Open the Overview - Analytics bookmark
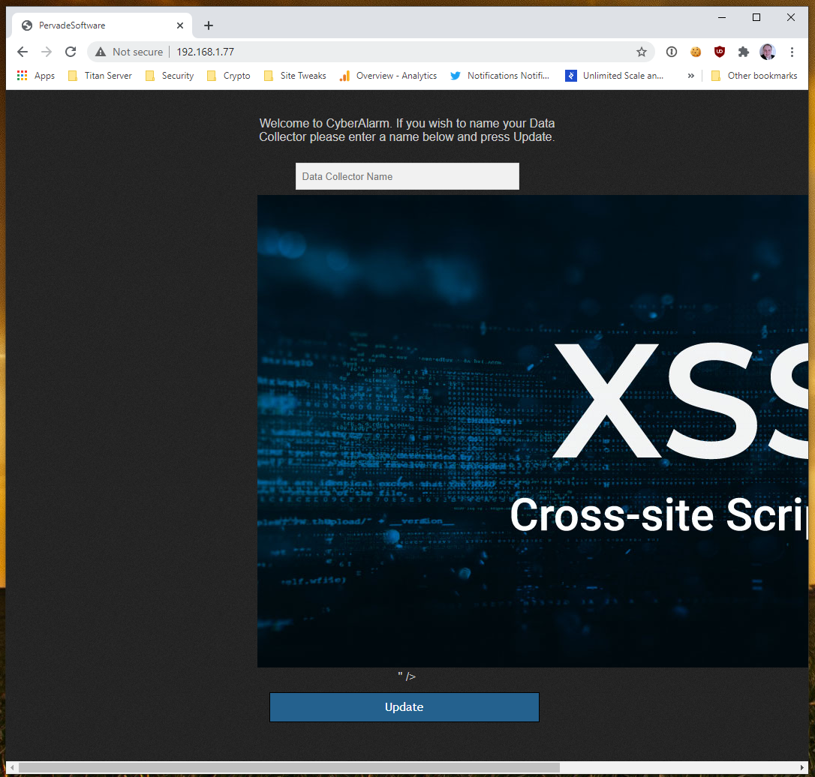Image resolution: width=815 pixels, height=777 pixels. click(x=388, y=76)
